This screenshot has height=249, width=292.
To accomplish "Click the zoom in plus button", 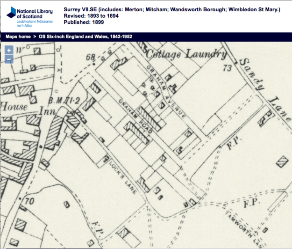I will [9, 50].
